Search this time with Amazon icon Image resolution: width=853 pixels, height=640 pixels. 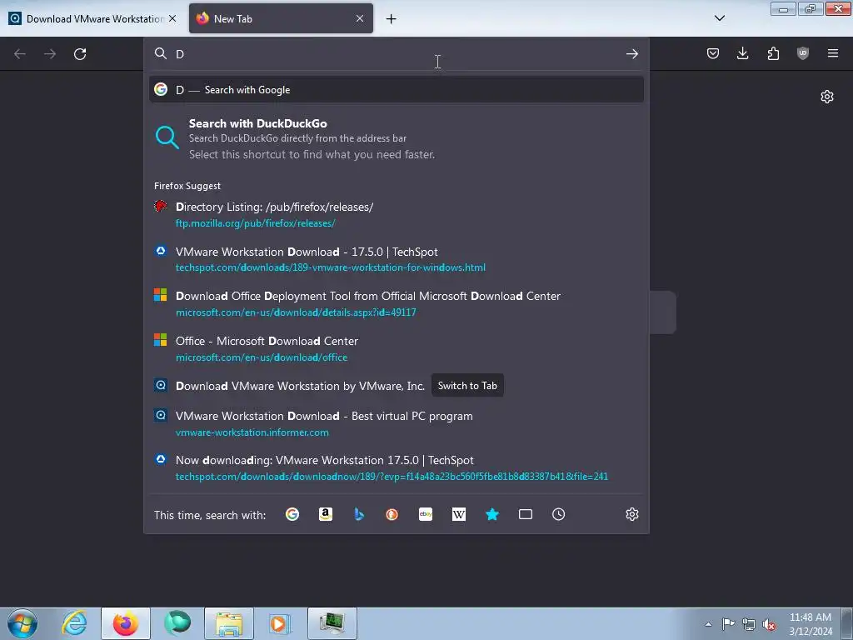coord(326,514)
